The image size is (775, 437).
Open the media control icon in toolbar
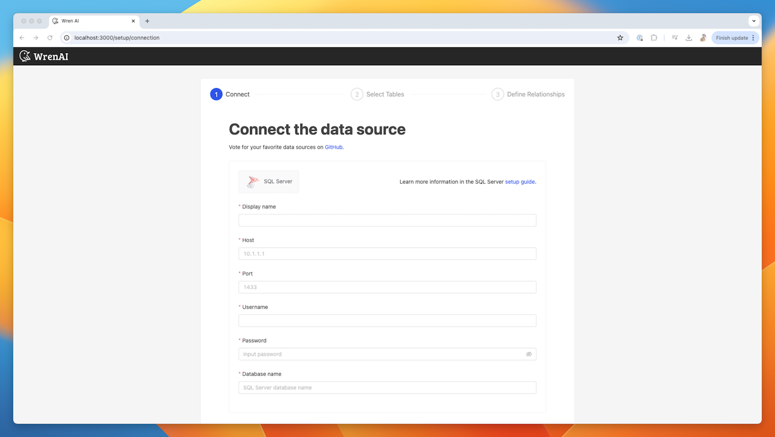tap(674, 37)
